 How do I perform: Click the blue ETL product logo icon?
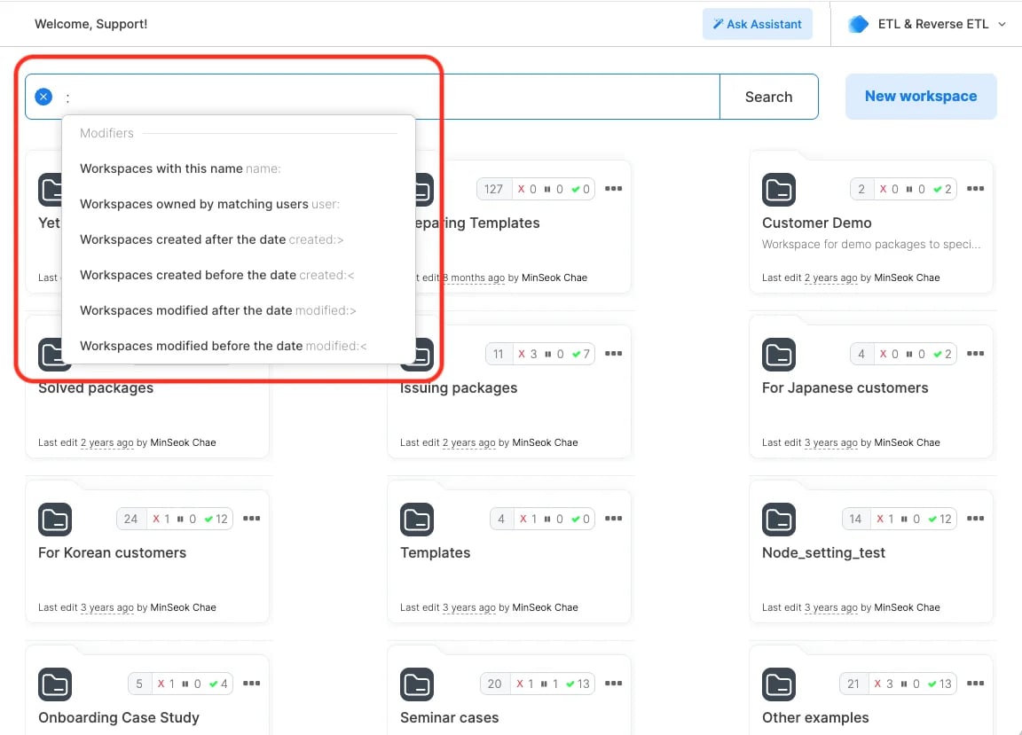click(x=859, y=24)
